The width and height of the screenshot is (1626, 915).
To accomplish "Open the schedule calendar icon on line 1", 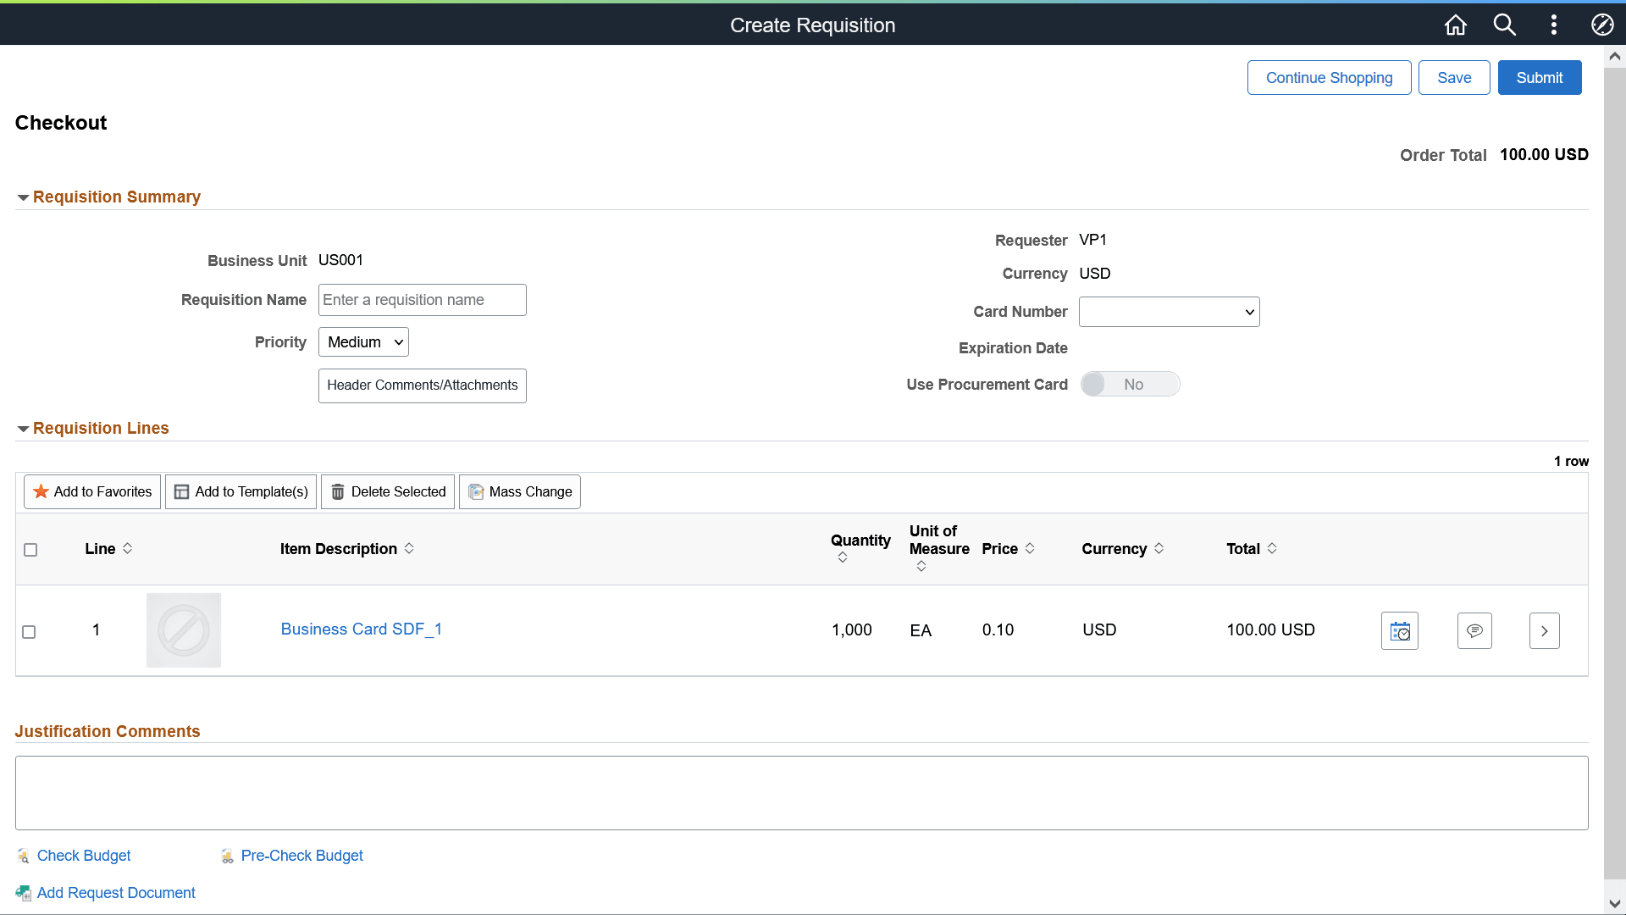I will (1399, 630).
